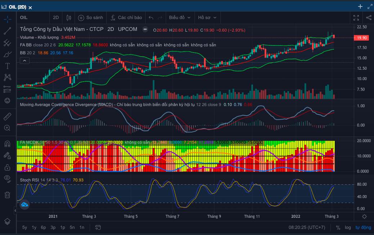Select the OIL (2D) tab
Image resolution: width=374 pixels, height=235 pixels.
click(x=17, y=7)
